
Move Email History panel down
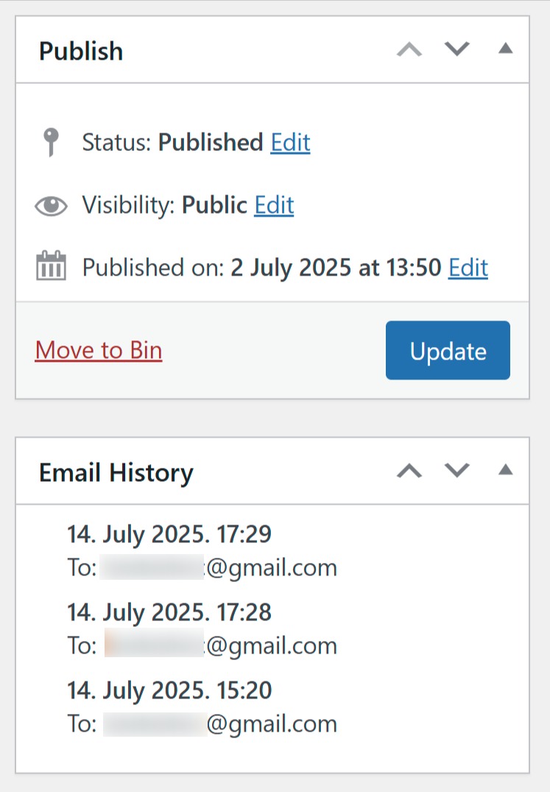(457, 470)
